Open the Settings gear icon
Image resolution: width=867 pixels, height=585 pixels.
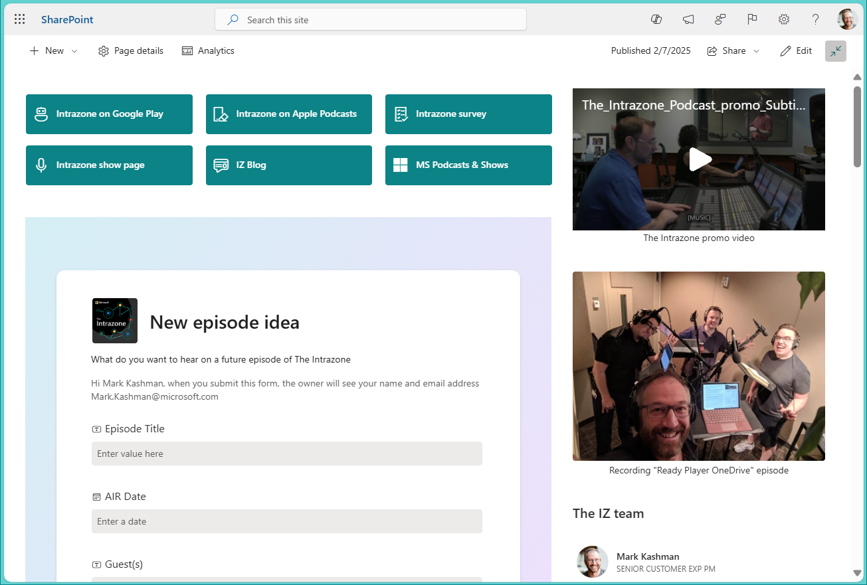coord(784,19)
